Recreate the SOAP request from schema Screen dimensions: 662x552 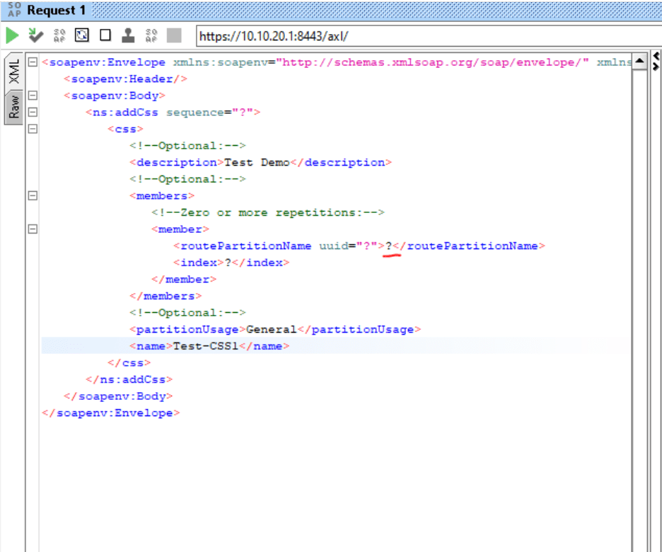(x=58, y=35)
